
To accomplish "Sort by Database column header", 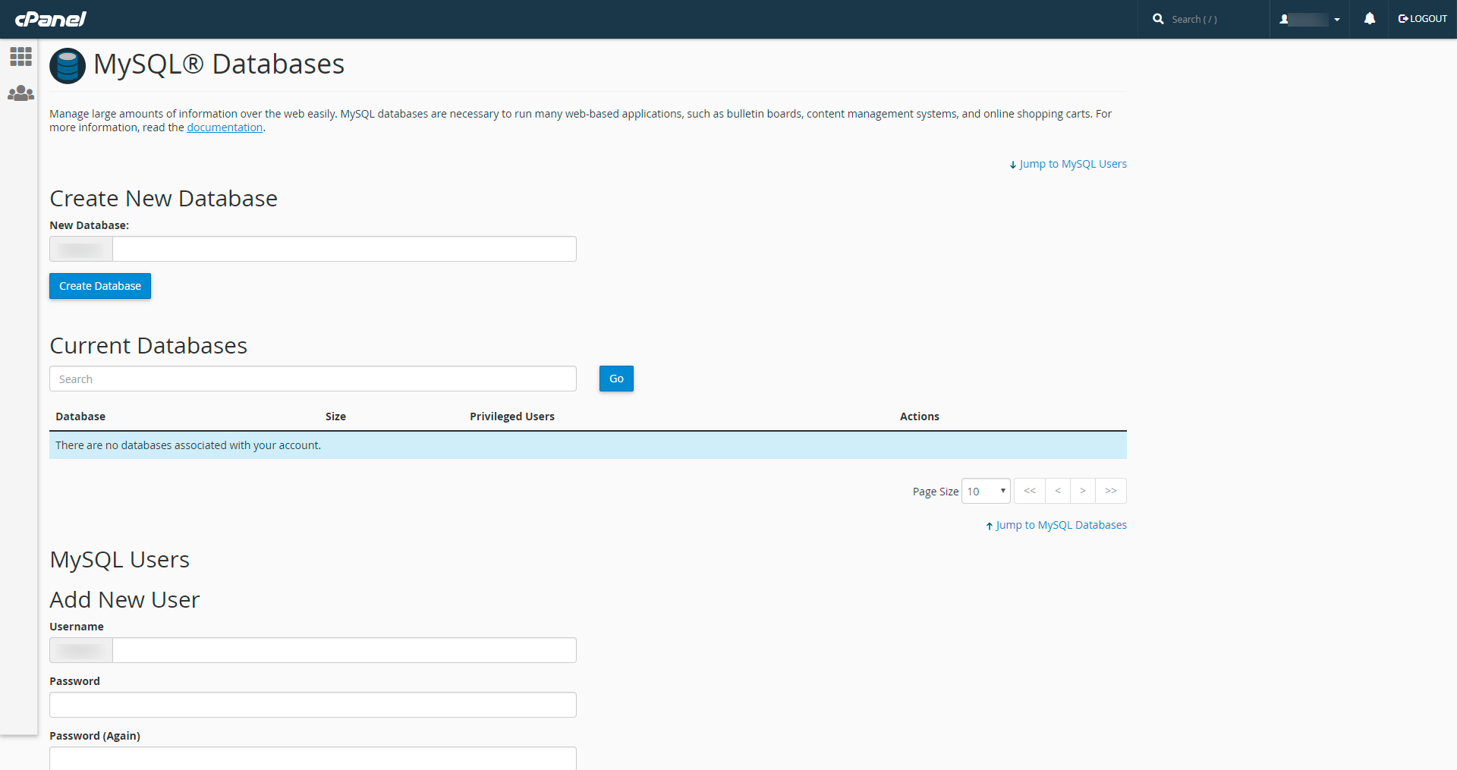I will tap(80, 416).
